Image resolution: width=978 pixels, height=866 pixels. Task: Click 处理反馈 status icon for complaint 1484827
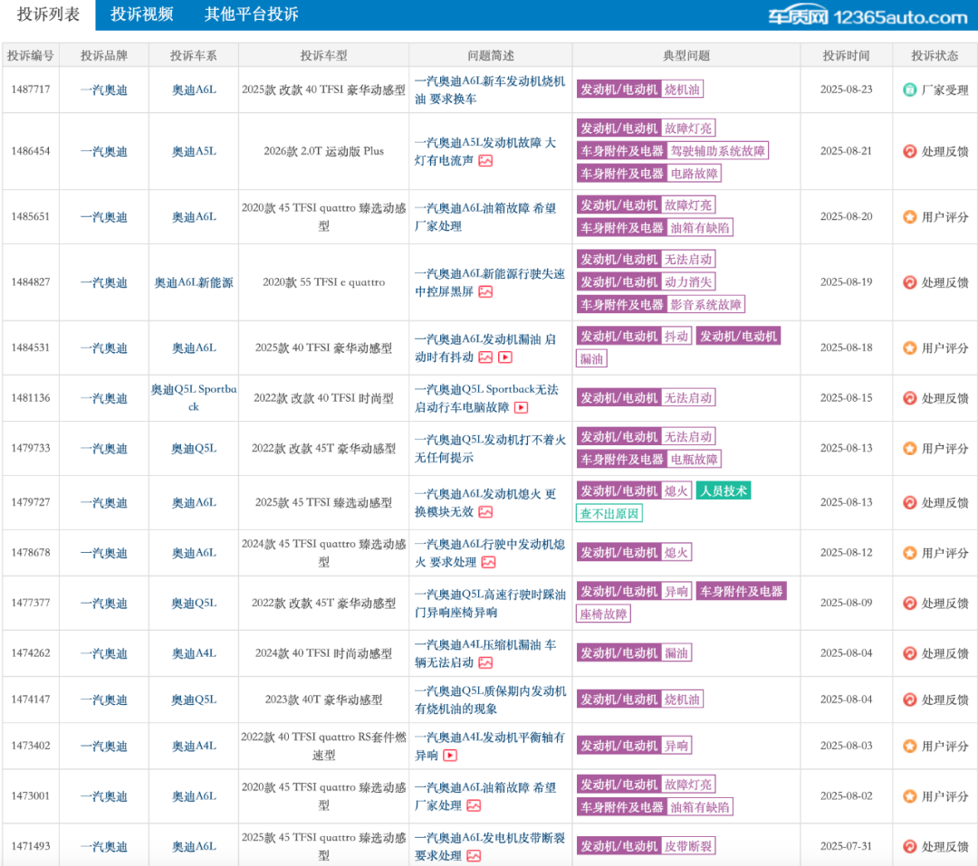(x=909, y=282)
